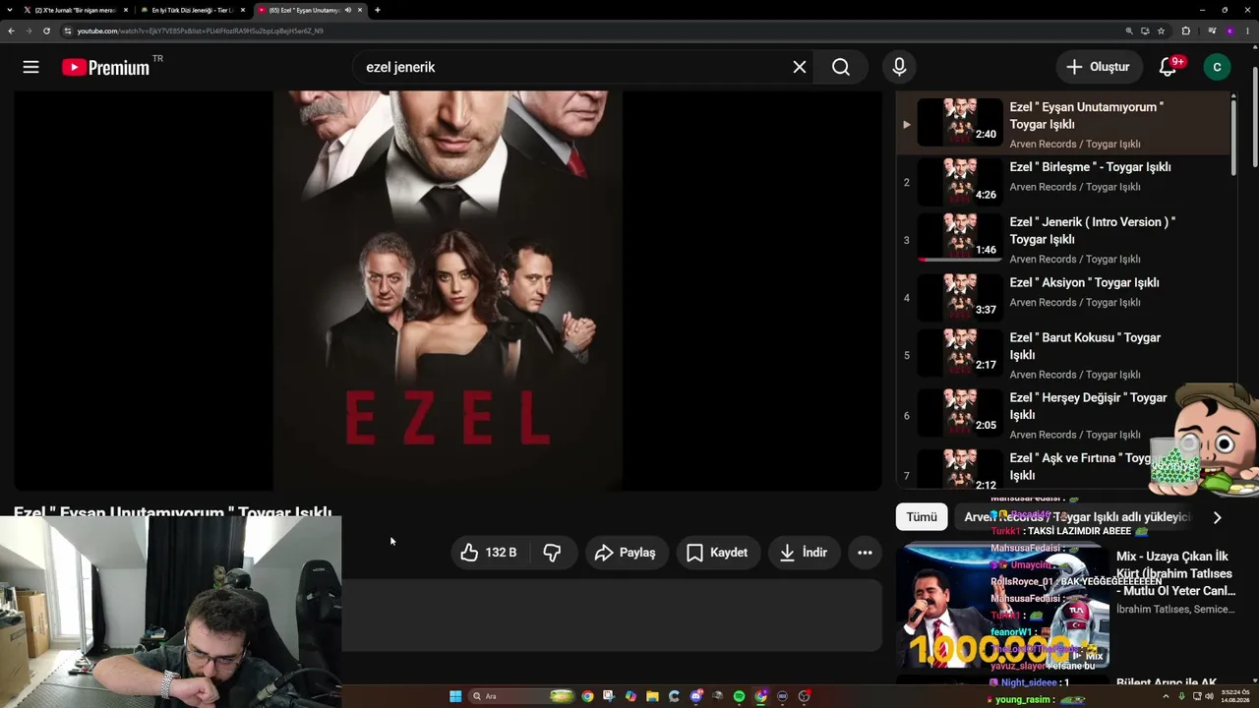Download the video with İndir
This screenshot has height=708, width=1259.
(804, 553)
